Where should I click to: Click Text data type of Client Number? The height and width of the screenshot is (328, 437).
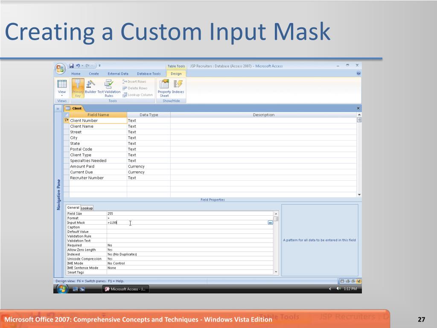149,120
